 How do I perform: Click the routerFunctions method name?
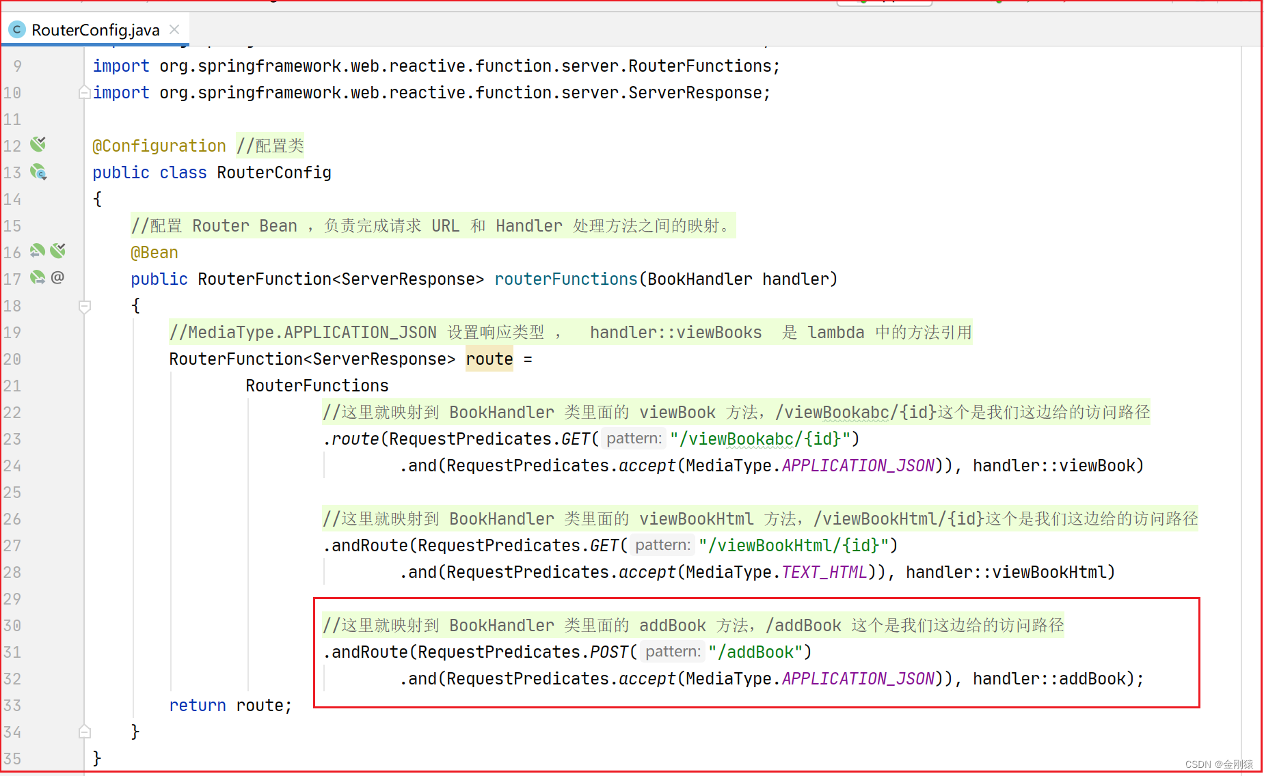566,279
